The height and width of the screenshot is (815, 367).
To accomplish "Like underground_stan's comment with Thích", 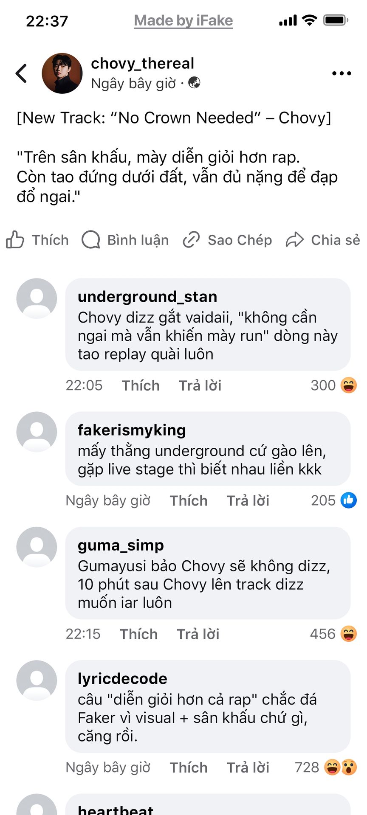I will 141,385.
